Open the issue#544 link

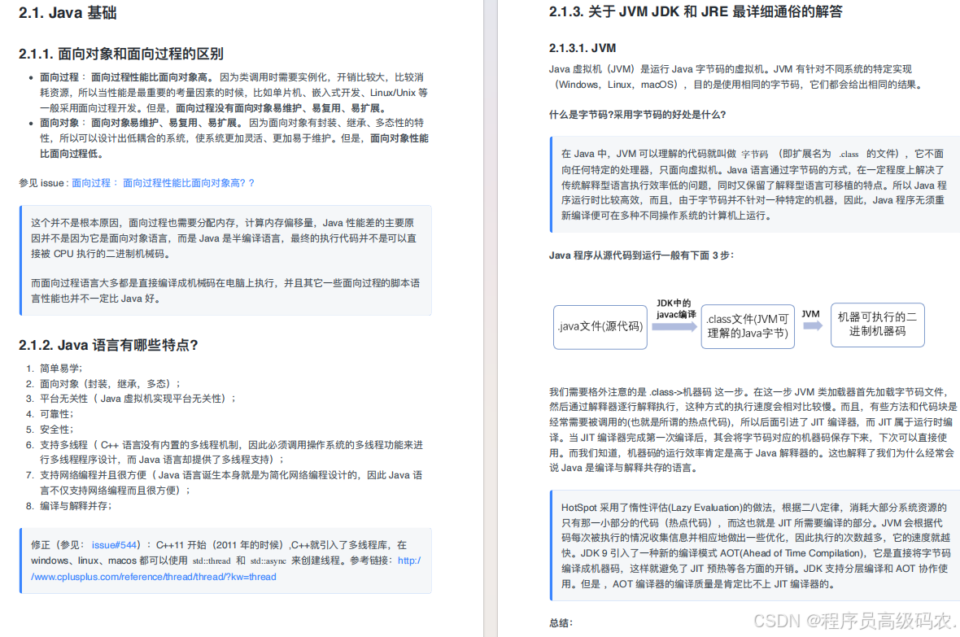coord(114,545)
